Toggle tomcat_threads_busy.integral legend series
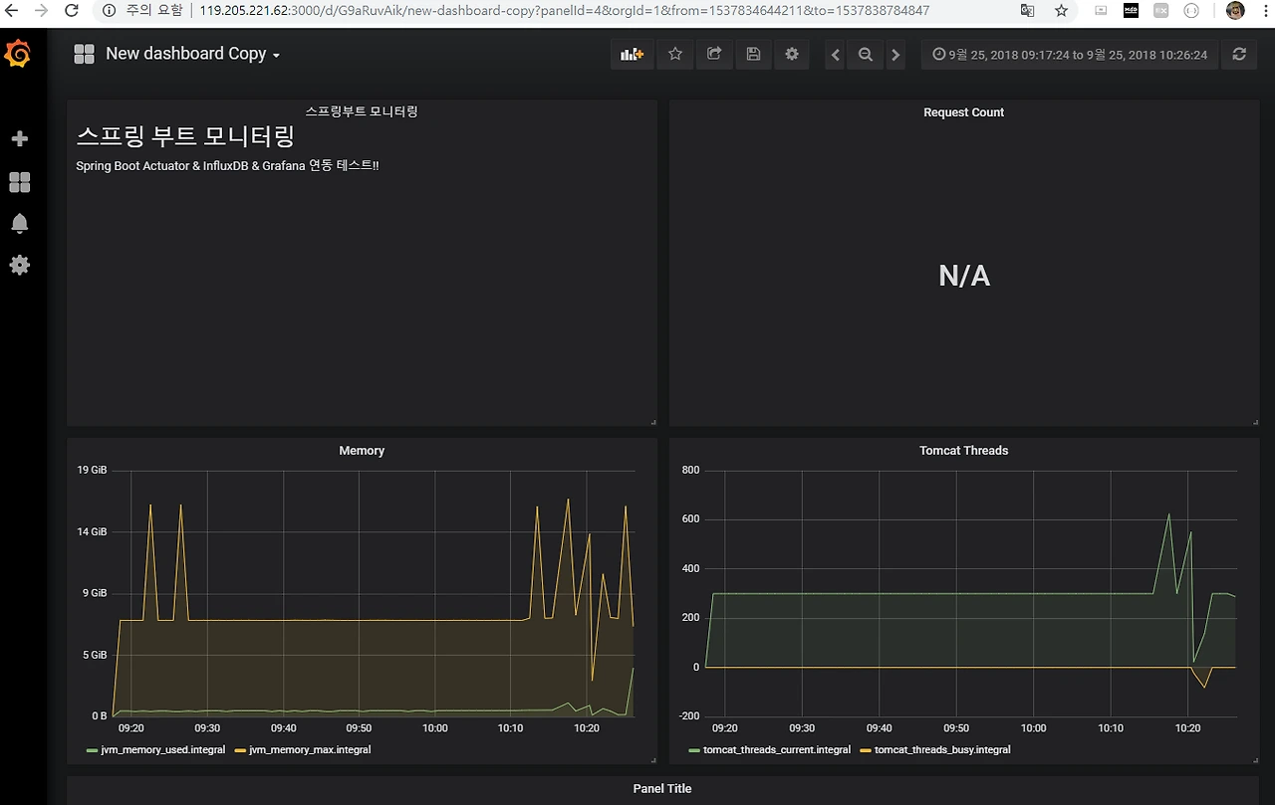The height and width of the screenshot is (805, 1275). pos(941,749)
